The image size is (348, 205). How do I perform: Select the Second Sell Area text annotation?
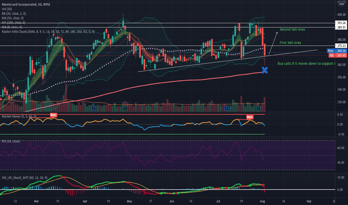(x=292, y=29)
